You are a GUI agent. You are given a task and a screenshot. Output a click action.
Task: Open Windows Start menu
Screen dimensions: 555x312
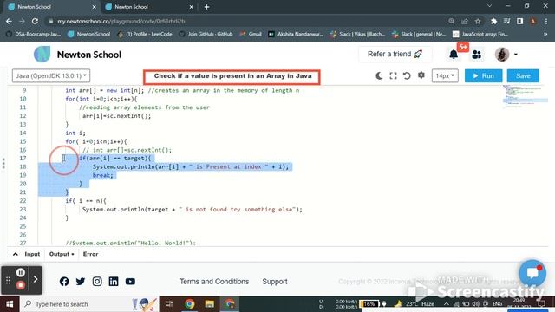click(10, 304)
